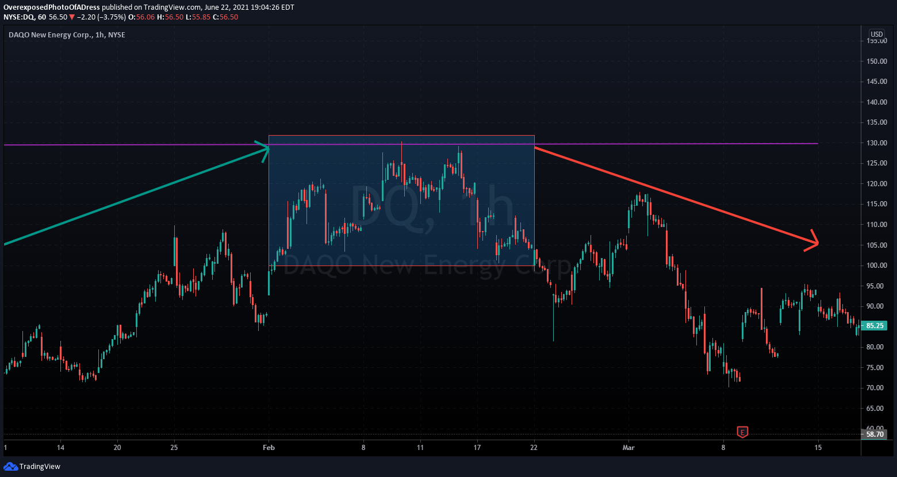
Task: Click the 110.00 price axis label
Action: (876, 225)
